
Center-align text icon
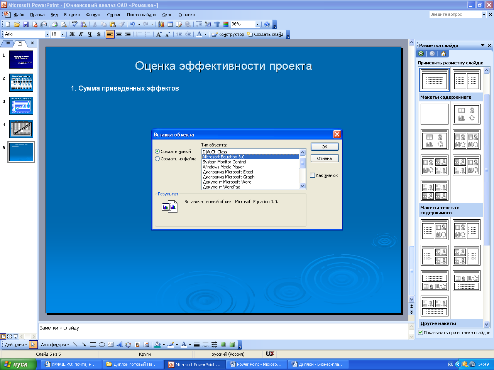coord(119,34)
